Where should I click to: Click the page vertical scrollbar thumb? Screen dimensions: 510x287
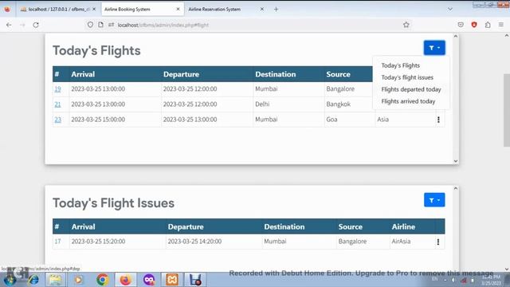(507, 110)
